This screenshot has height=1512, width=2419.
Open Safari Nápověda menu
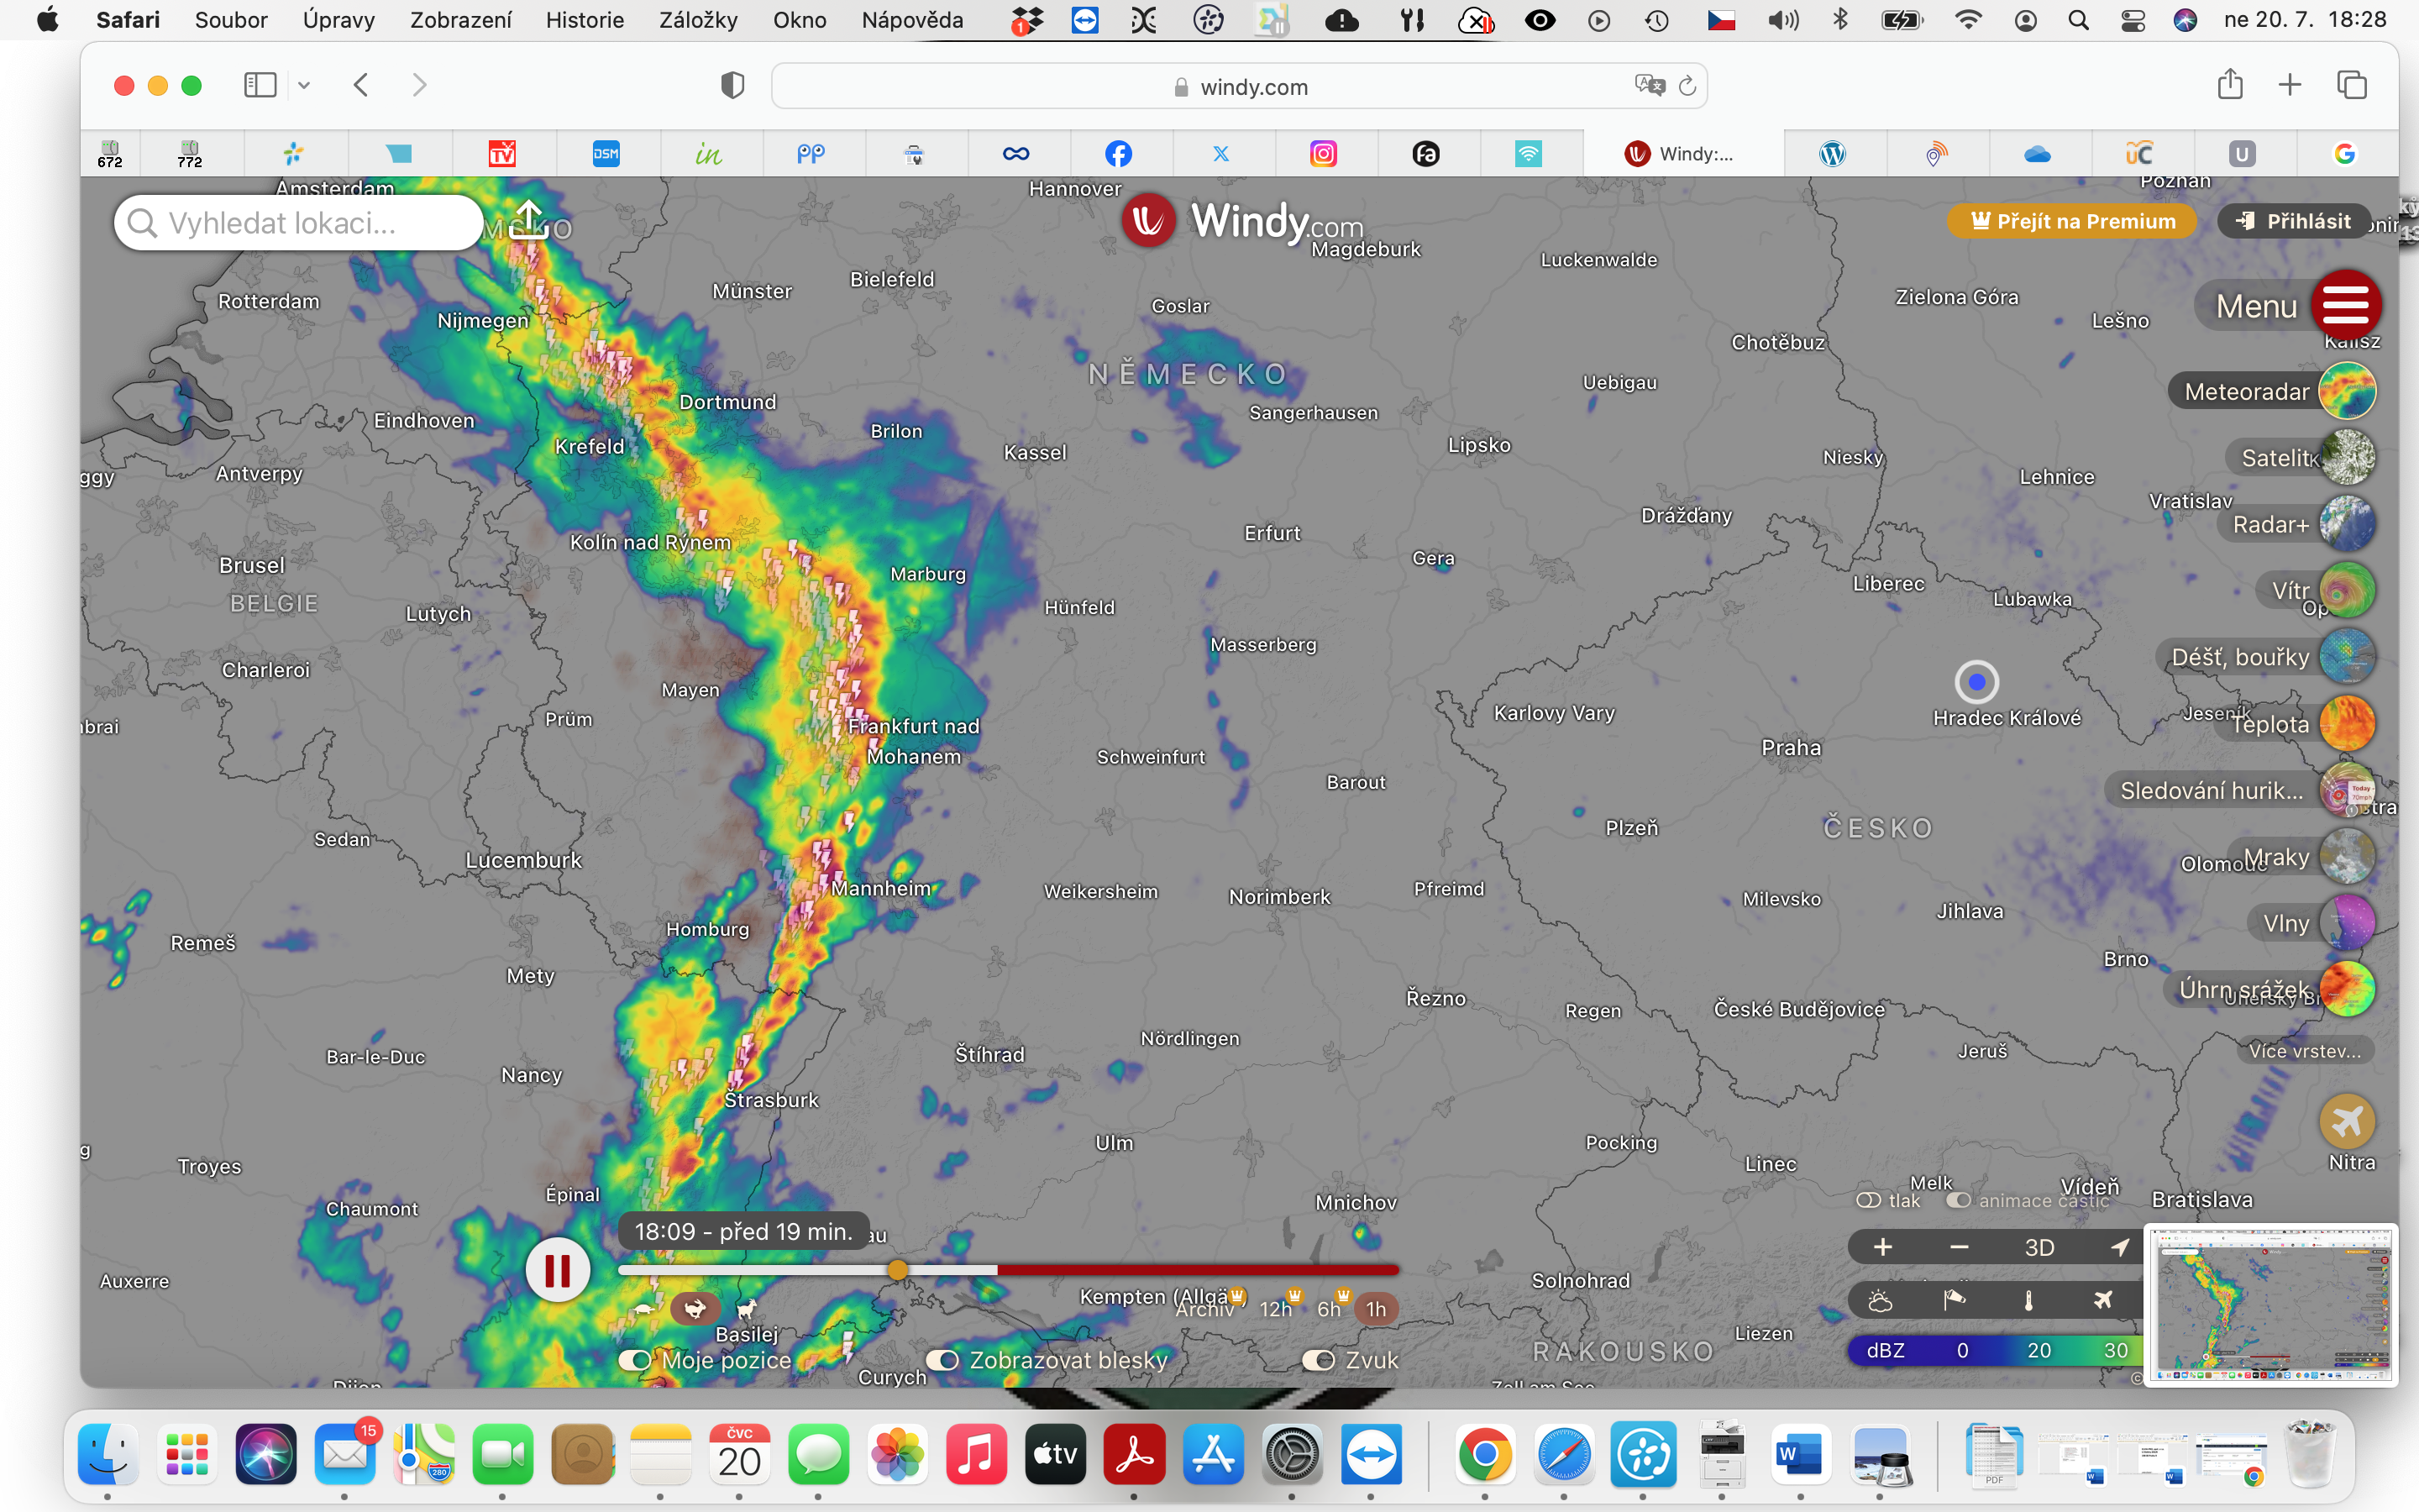(x=911, y=20)
